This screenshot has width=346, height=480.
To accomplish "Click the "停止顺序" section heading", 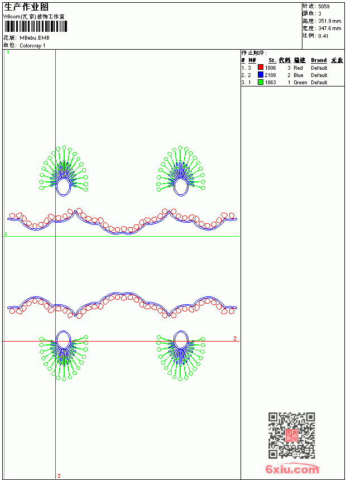I will pyautogui.click(x=254, y=53).
